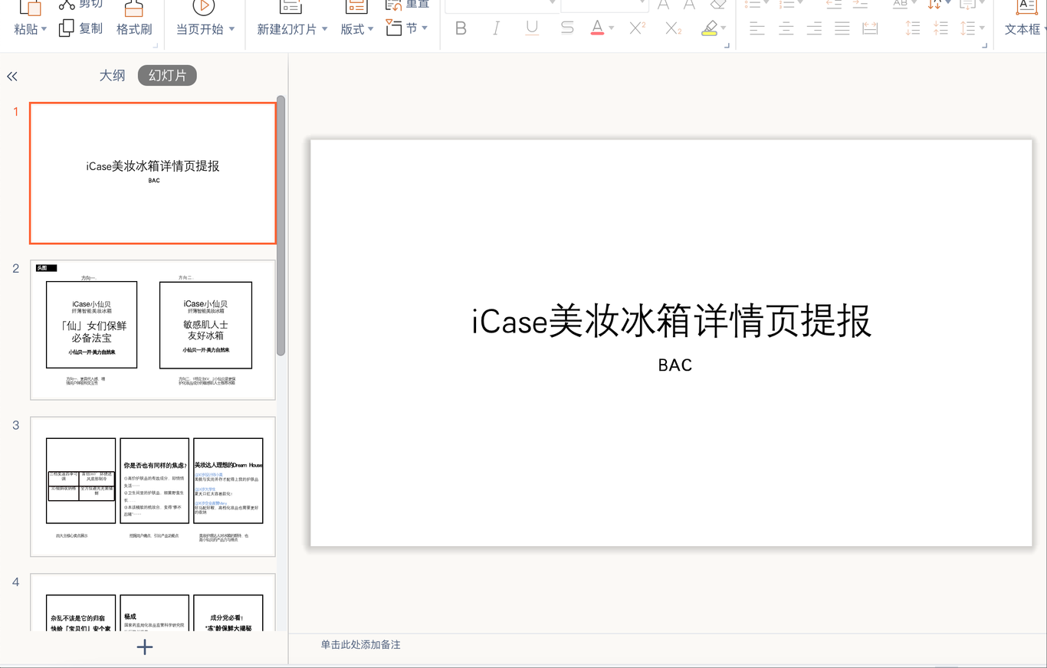The height and width of the screenshot is (668, 1047).
Task: Click the 复制 copy icon
Action: click(x=65, y=28)
